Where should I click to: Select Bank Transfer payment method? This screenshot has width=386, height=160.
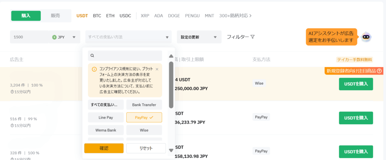coord(144,104)
